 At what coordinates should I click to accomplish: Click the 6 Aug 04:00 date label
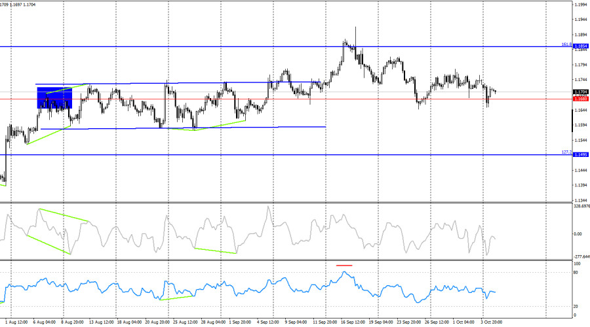[x=43, y=322]
